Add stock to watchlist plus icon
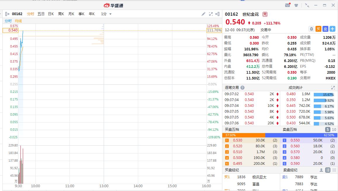Viewport: 338px width, 191px height. click(x=332, y=29)
